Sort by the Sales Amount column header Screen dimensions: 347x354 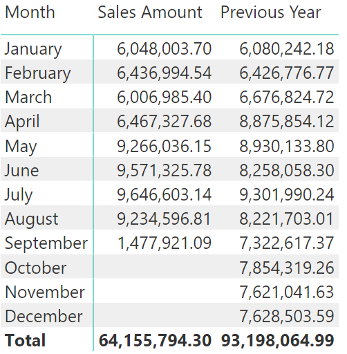pos(150,12)
